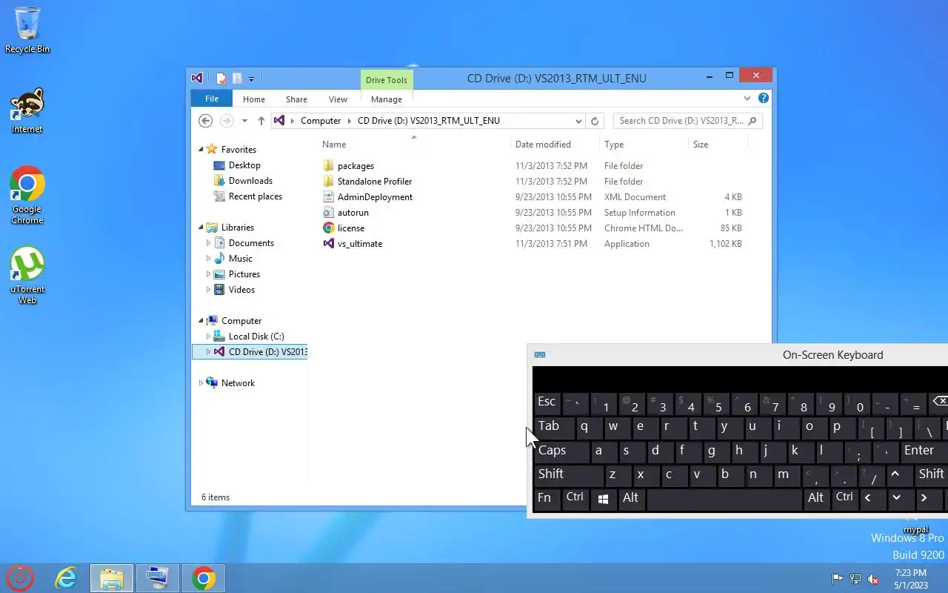
Task: Select the Music library
Action: [241, 259]
